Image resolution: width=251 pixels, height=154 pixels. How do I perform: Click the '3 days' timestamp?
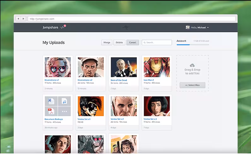click(x=80, y=127)
